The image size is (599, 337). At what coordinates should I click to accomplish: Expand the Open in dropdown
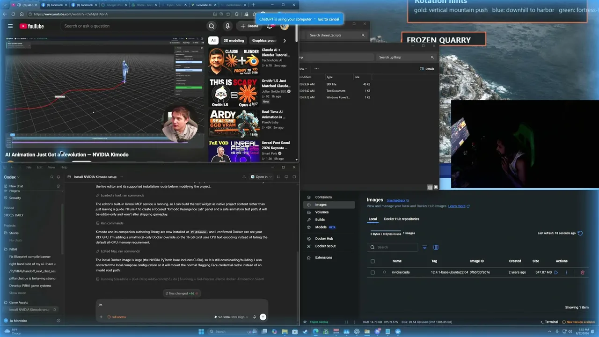point(261,177)
